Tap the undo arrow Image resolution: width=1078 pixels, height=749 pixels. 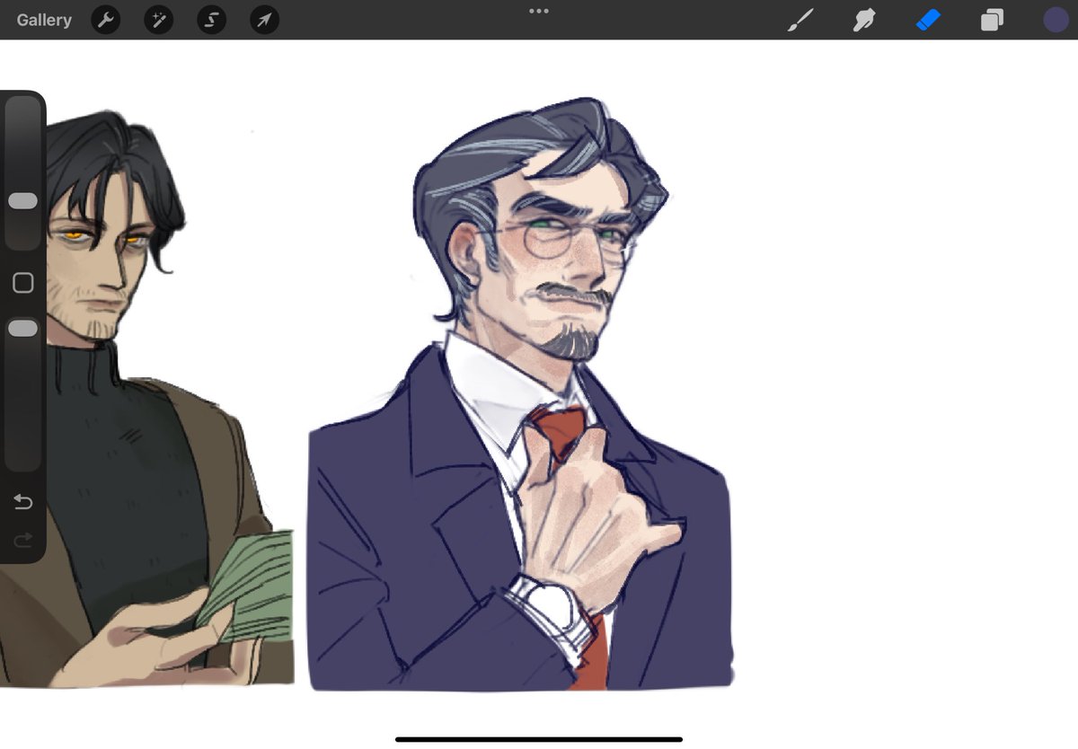(23, 502)
